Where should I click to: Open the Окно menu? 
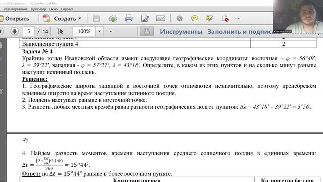[x=53, y=9]
